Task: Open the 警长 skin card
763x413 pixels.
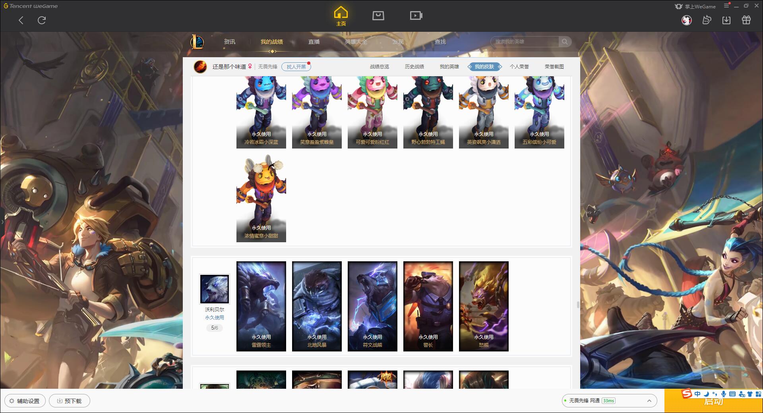Action: click(428, 306)
